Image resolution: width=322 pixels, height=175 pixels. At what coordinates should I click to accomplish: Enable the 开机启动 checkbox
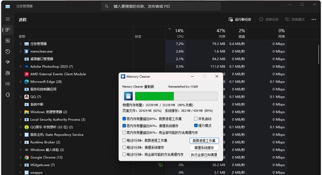coord(196,119)
